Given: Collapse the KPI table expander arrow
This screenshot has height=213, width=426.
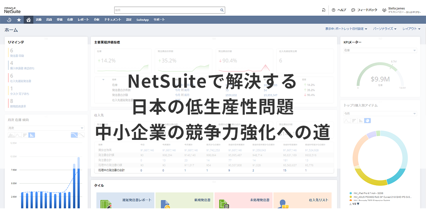Looking at the screenshot, I should click(103, 80).
